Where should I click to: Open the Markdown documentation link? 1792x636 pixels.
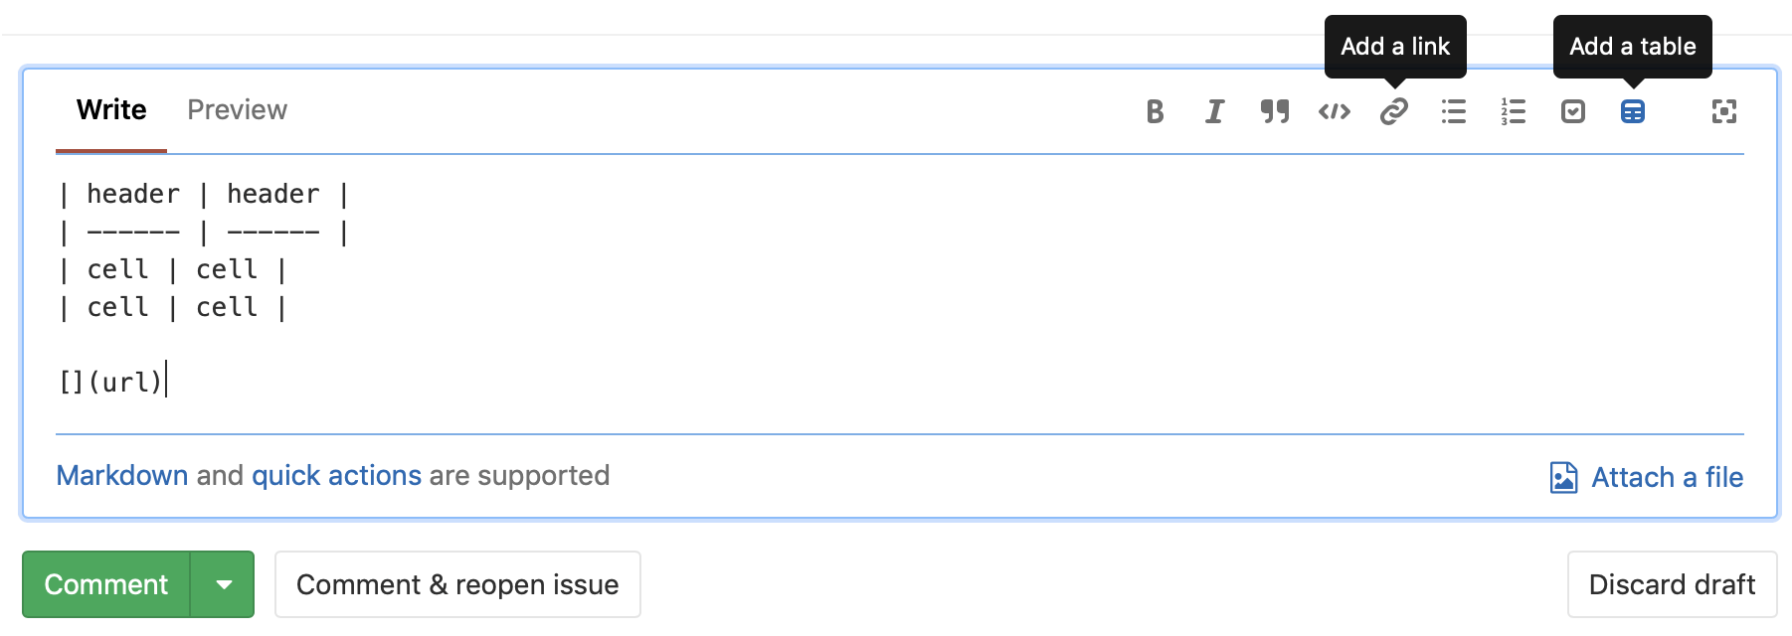[121, 476]
